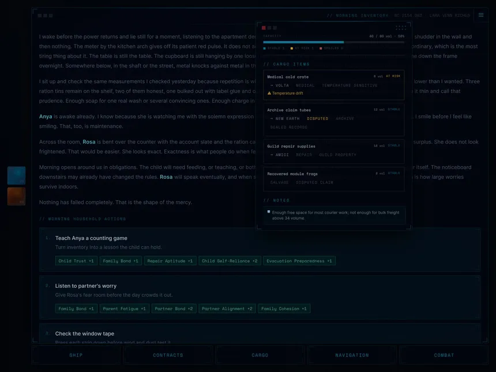Click the DISPUTED tag on Archive claim tubes

(318, 119)
